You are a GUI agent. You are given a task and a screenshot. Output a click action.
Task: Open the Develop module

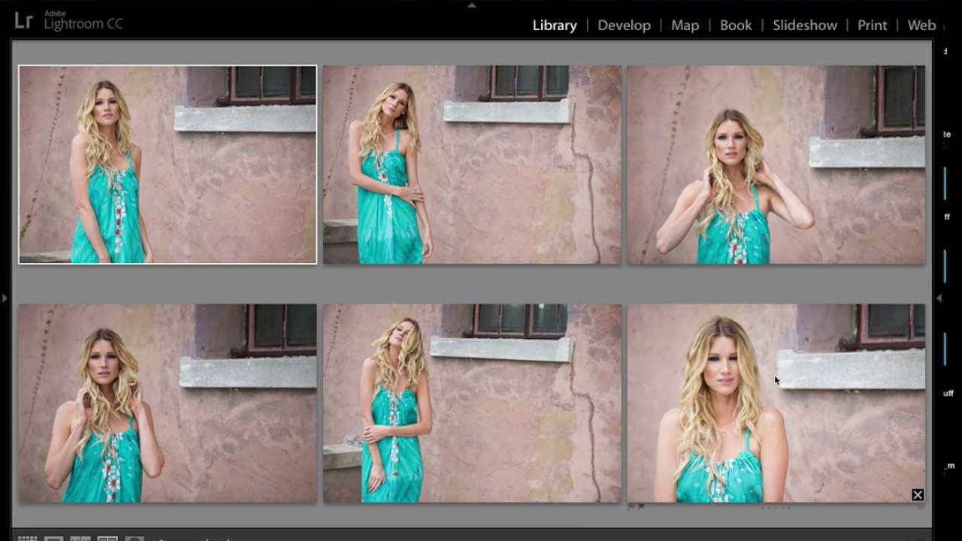click(x=624, y=25)
